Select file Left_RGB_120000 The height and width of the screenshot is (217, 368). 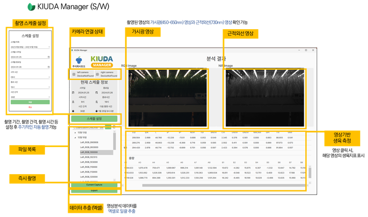(x=89, y=177)
